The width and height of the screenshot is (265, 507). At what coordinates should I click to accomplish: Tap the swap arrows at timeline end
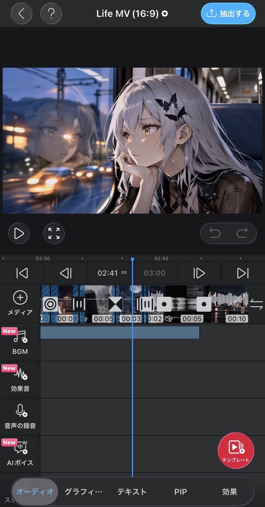point(256,304)
